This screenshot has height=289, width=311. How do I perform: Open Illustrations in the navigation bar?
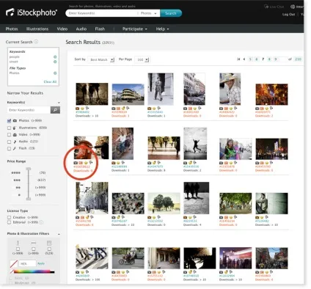[x=37, y=29]
